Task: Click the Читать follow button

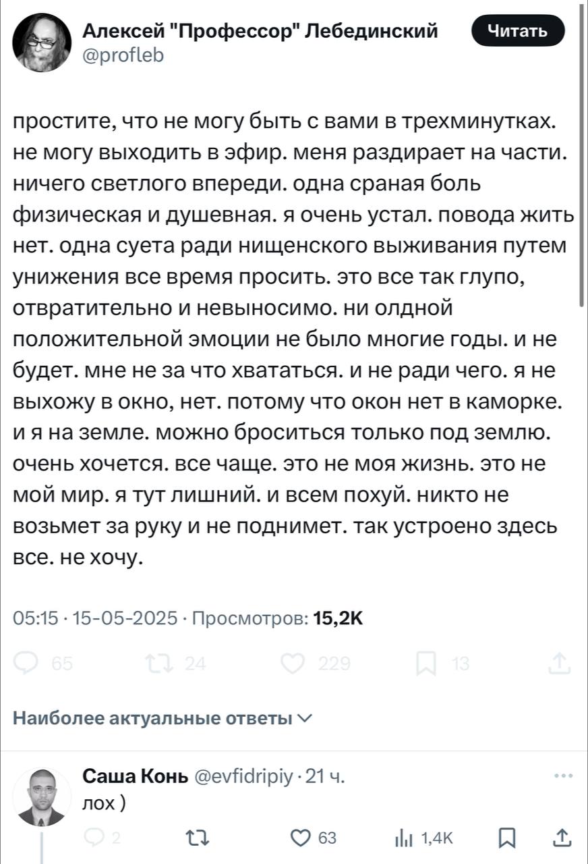Action: pos(517,30)
